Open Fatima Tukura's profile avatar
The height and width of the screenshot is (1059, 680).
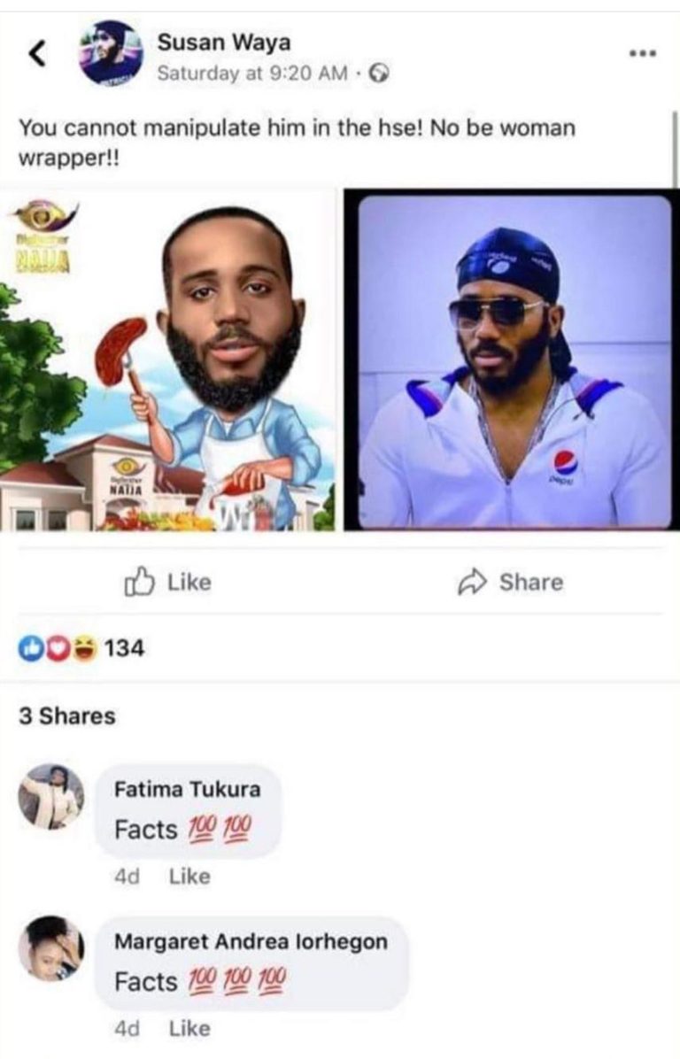point(51,797)
